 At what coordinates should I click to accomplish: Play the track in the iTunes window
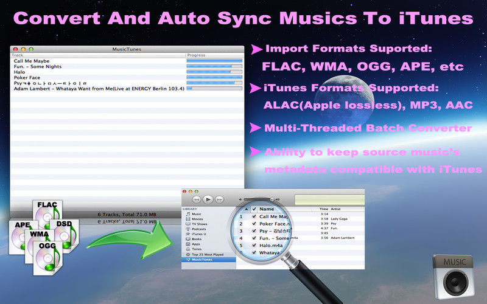[208, 199]
